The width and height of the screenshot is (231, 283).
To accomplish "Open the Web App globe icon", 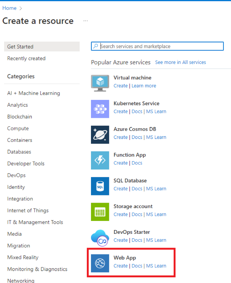I will [100, 263].
